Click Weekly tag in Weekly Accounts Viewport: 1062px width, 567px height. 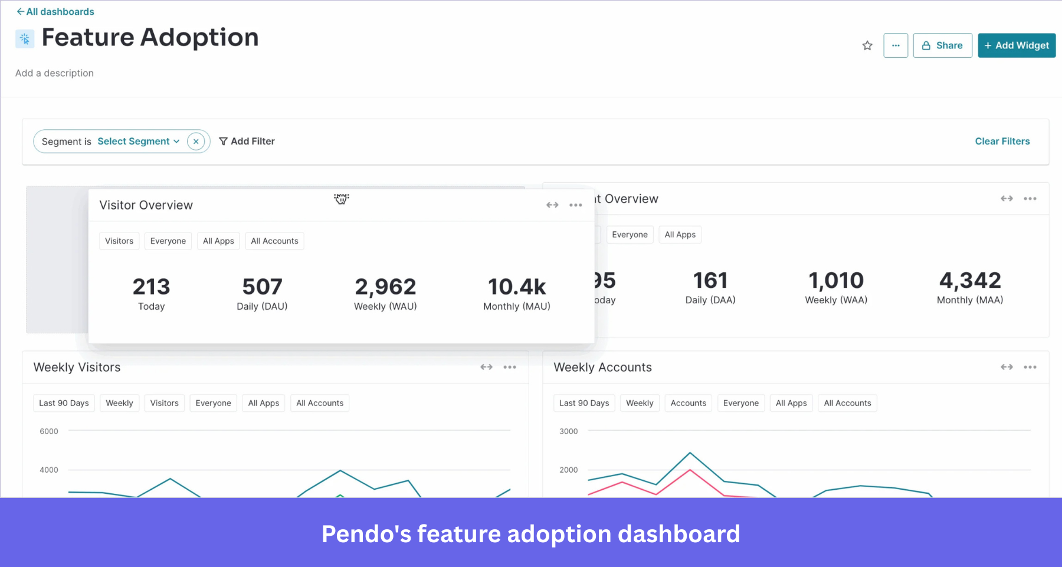pos(640,403)
